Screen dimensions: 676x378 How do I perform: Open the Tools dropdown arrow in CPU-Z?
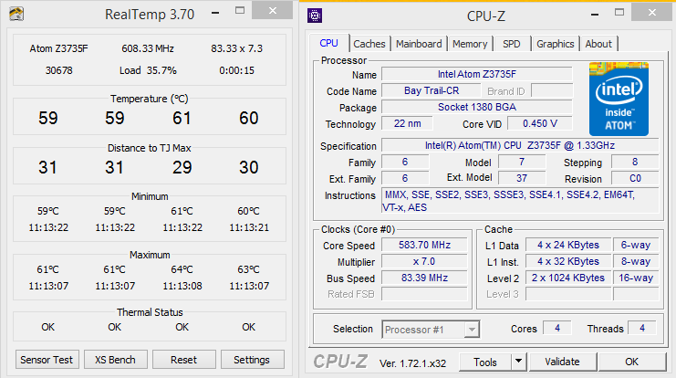coord(519,362)
